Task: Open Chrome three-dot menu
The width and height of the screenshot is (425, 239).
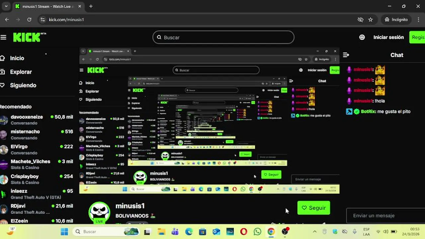Action: coord(419,20)
